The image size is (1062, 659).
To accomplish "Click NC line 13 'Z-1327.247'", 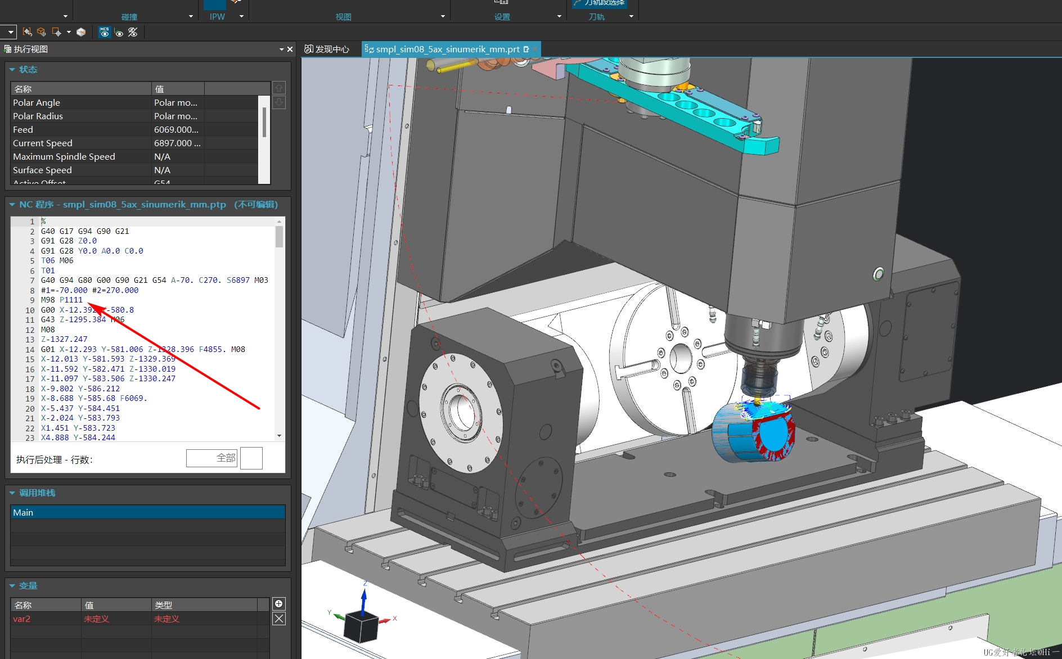I will point(64,339).
